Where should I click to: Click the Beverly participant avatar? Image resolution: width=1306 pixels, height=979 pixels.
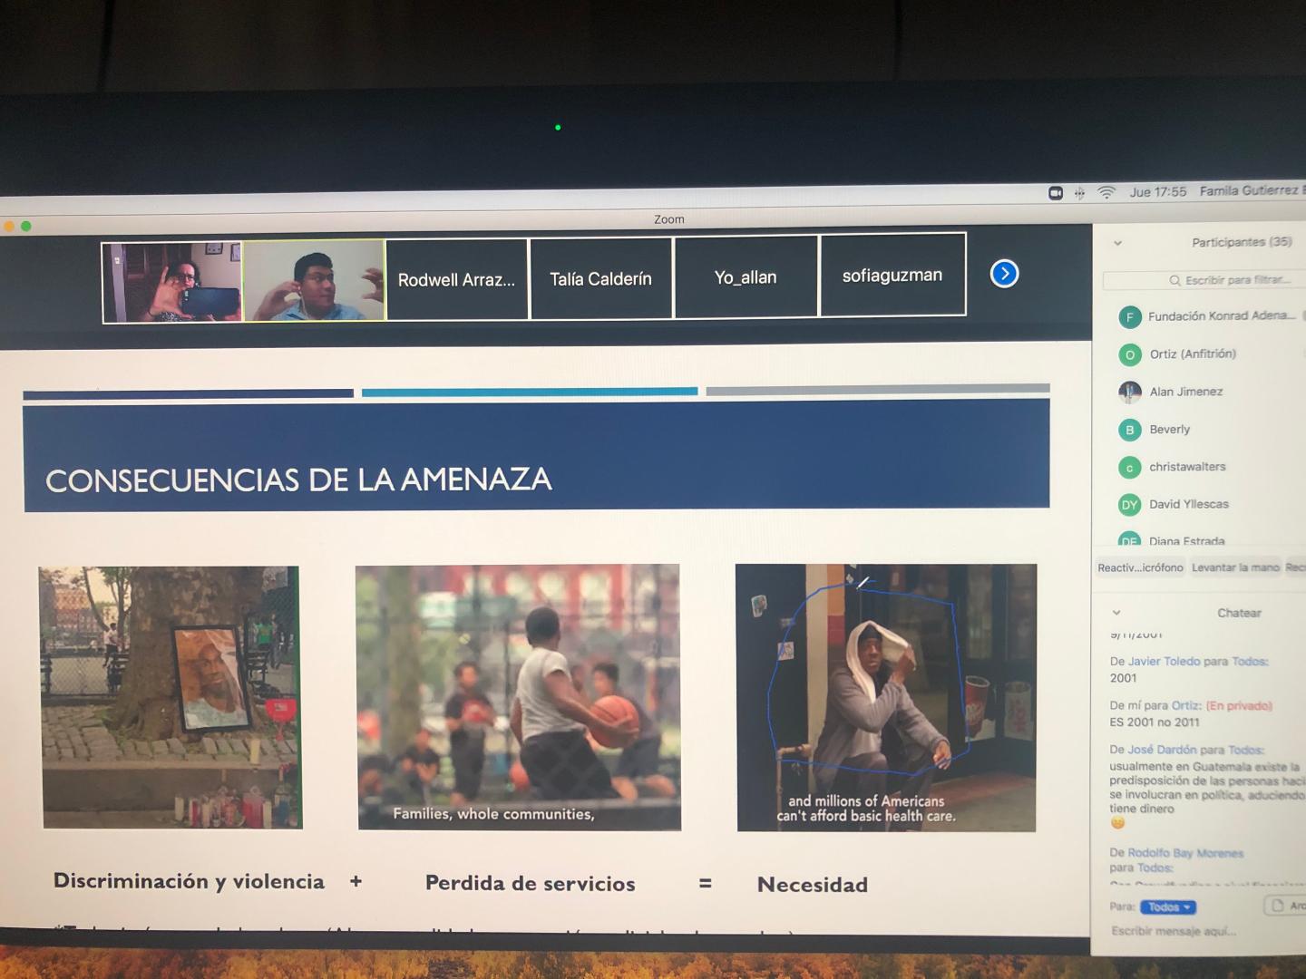(1129, 430)
